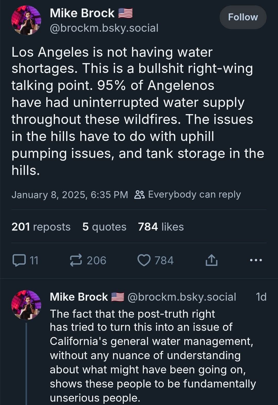Open the reply's @brockm.bsky.social handle
278x405 pixels.
pyautogui.click(x=181, y=297)
